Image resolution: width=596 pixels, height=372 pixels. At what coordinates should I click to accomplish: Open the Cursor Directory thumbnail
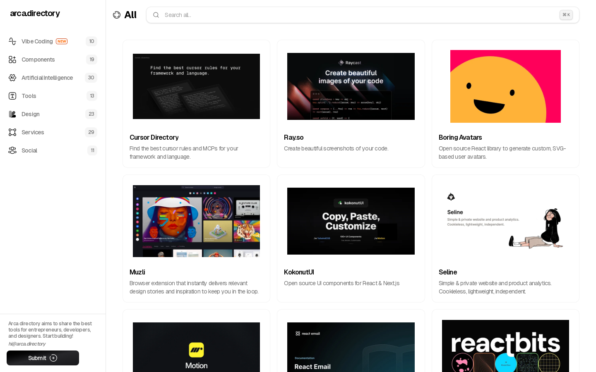tap(196, 86)
